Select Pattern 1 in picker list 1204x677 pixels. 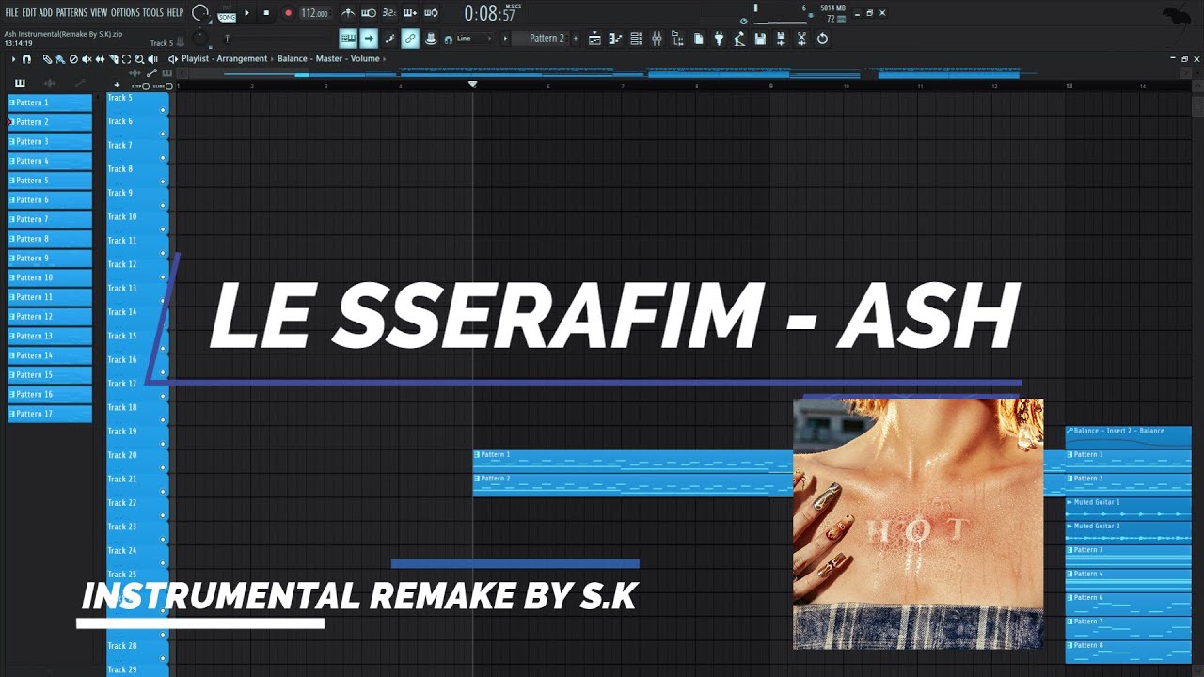tap(50, 102)
